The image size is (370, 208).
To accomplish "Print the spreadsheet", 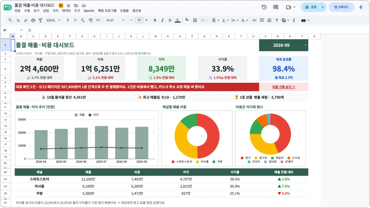I will click(x=33, y=20).
